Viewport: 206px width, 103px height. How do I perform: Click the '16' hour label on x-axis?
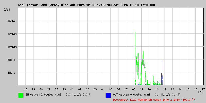(196, 89)
